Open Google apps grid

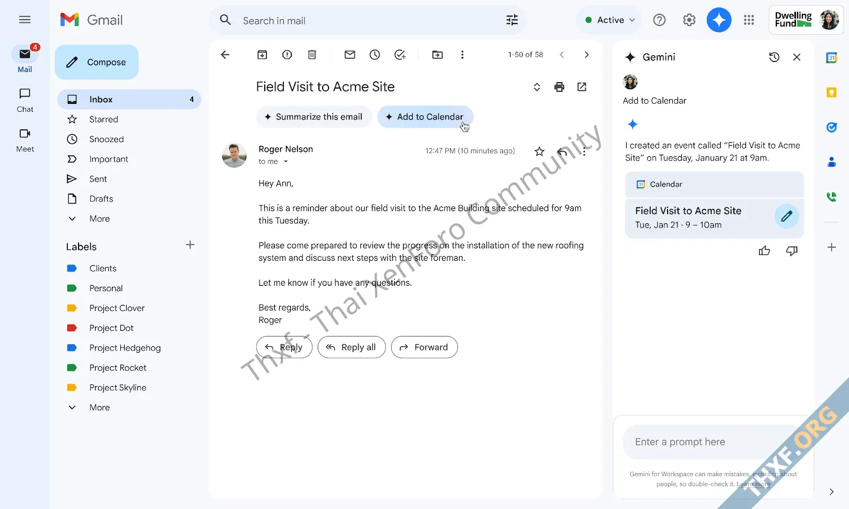click(749, 20)
